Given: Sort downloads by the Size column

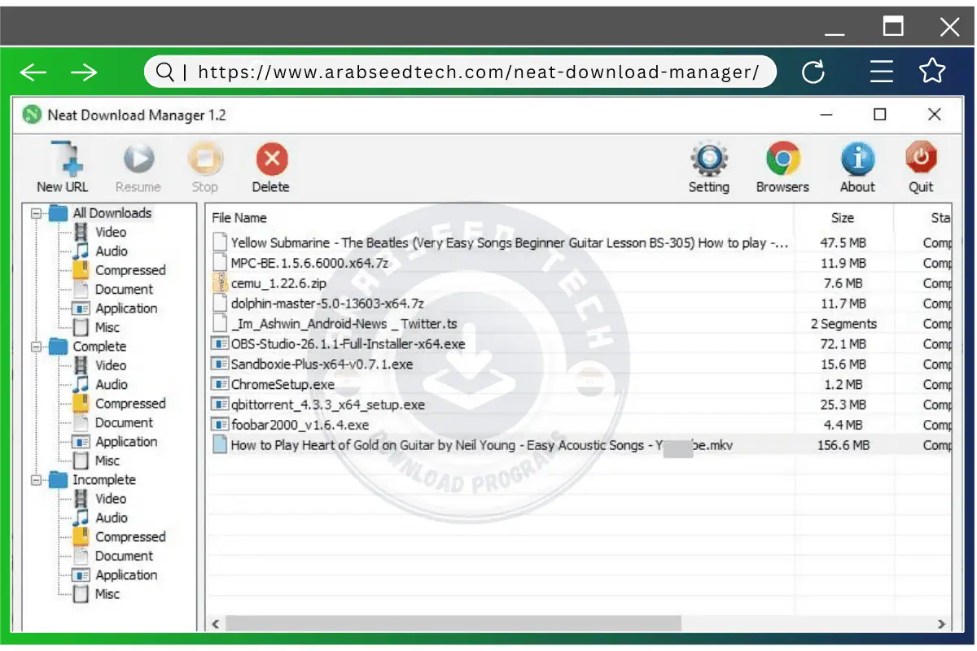Looking at the screenshot, I should pyautogui.click(x=842, y=217).
